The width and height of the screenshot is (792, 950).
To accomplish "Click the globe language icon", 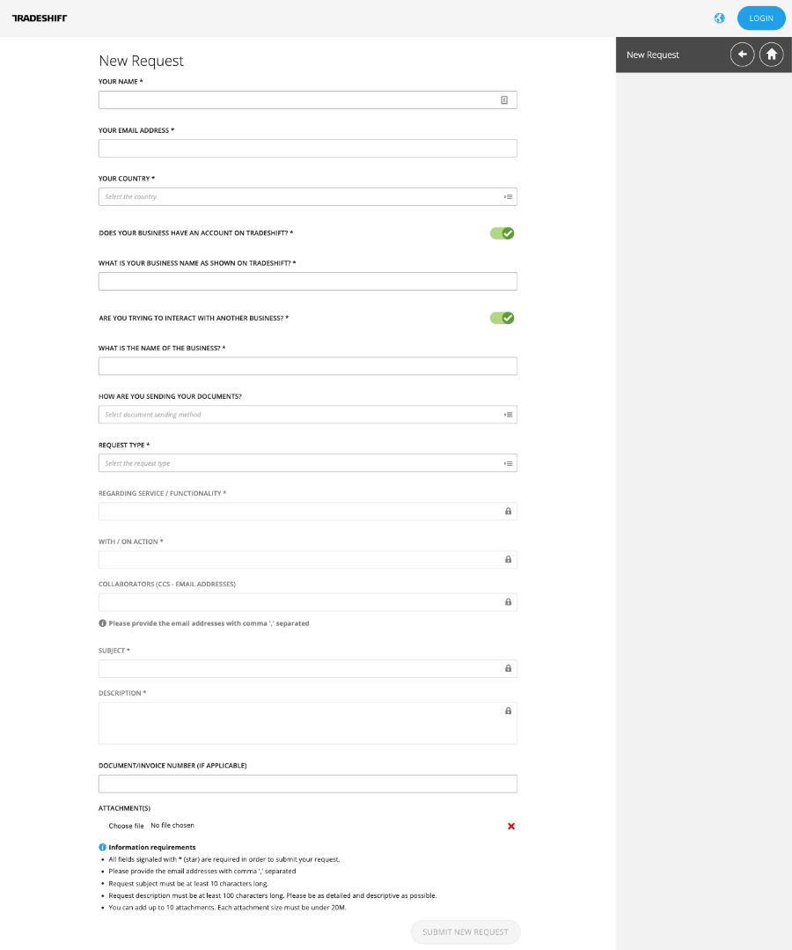I will [719, 18].
